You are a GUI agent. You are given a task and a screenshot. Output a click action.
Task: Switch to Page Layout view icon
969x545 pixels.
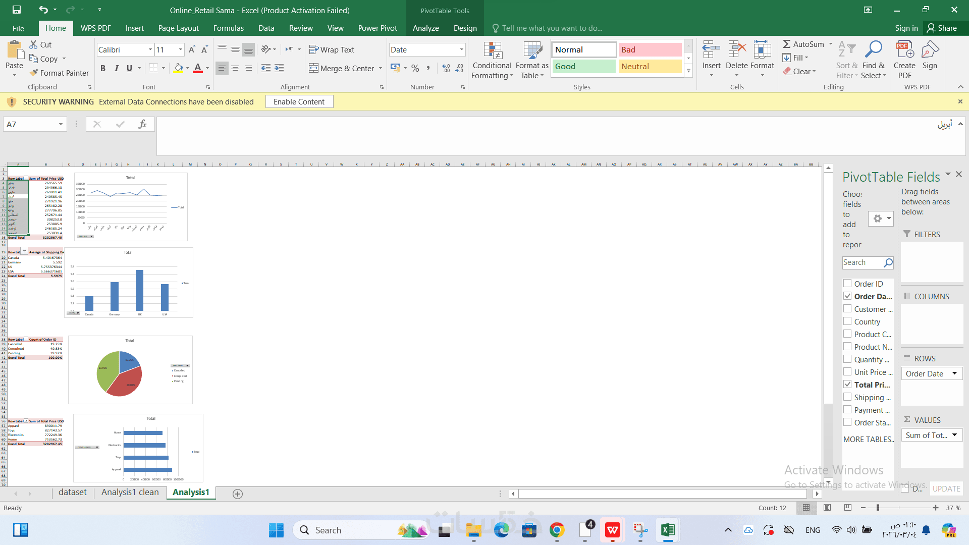click(827, 508)
